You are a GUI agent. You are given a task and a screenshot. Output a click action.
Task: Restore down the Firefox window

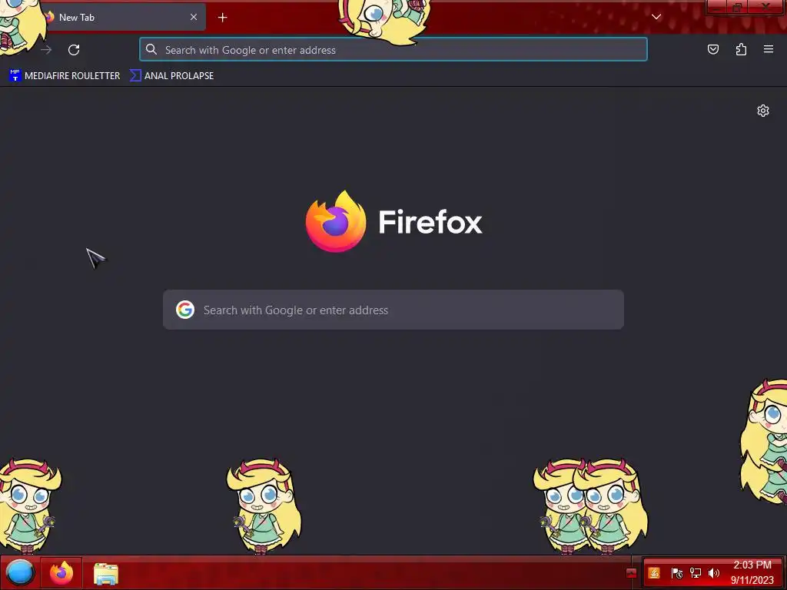tap(737, 7)
